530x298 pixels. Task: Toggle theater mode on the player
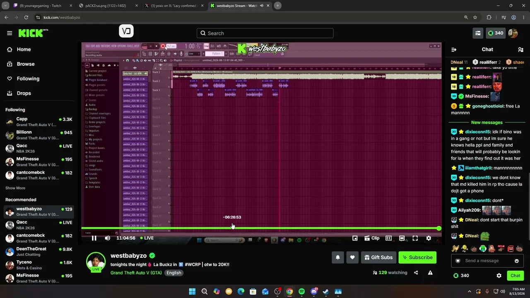point(402,238)
